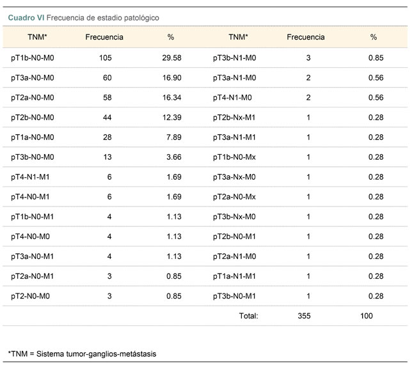Click the pT1b-N0-M0 row label
Viewport: 414px width, 367px height.
coord(33,58)
